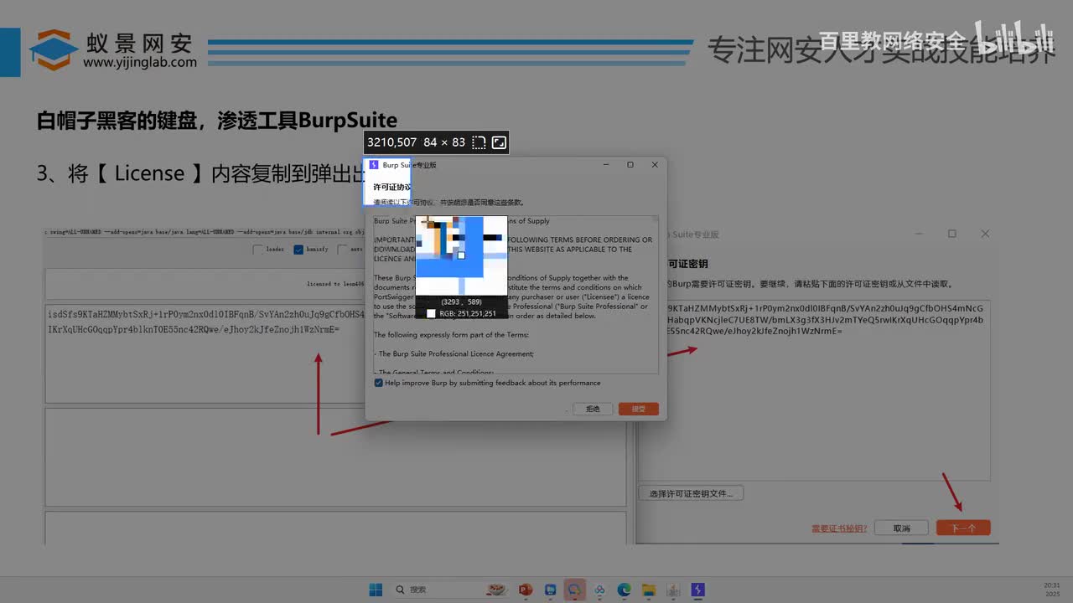This screenshot has height=603, width=1073.
Task: Click the license agreement terms text area
Action: point(516,294)
